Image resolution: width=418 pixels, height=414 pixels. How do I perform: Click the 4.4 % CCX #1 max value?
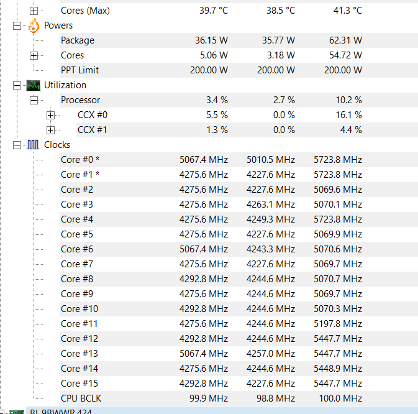[351, 130]
